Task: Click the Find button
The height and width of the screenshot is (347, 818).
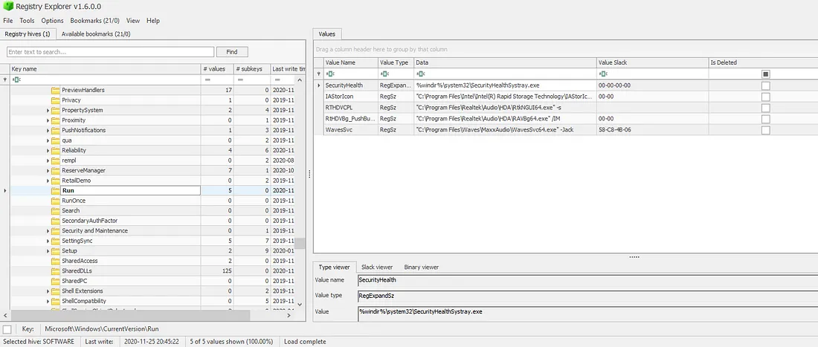Action: tap(232, 52)
